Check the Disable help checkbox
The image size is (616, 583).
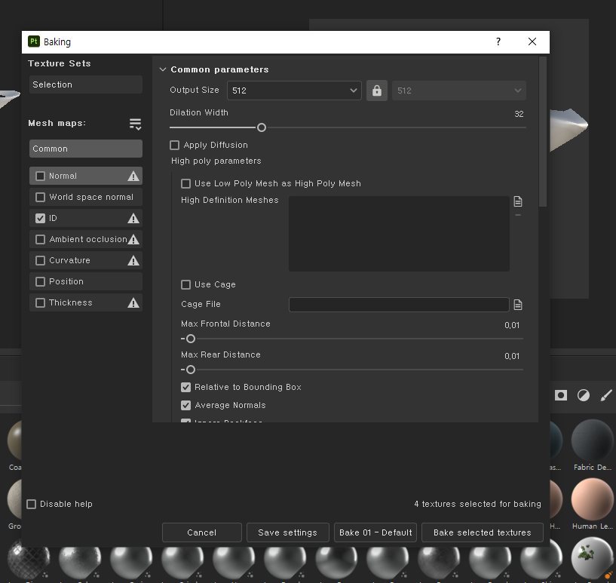tap(31, 504)
